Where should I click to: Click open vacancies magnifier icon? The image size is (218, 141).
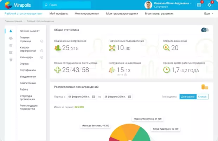coord(166,48)
